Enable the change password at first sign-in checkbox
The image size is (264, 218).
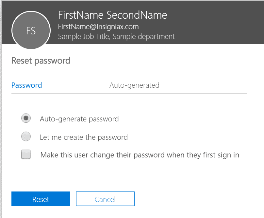pos(26,154)
